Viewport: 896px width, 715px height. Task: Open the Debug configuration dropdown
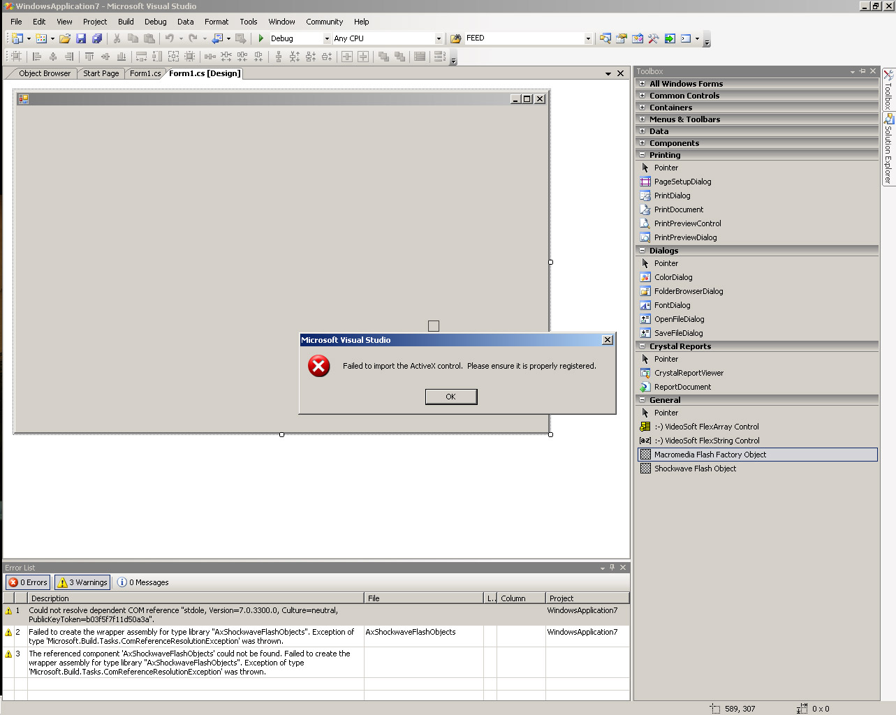click(327, 38)
